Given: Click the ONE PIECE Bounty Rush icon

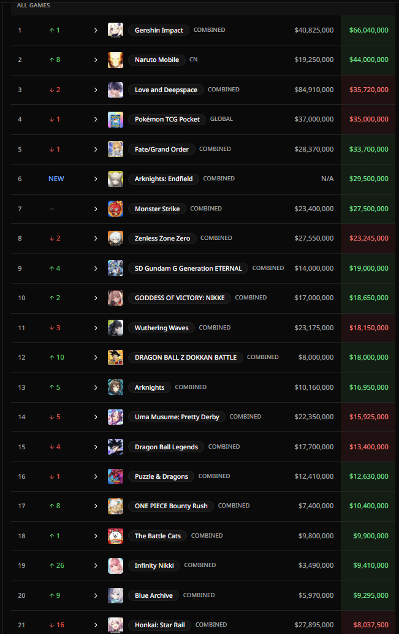Looking at the screenshot, I should click(115, 506).
